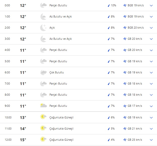Click the 'Az Bulutlu ve Açık' text at 1:00
This screenshot has height=146, width=157.
click(60, 16)
